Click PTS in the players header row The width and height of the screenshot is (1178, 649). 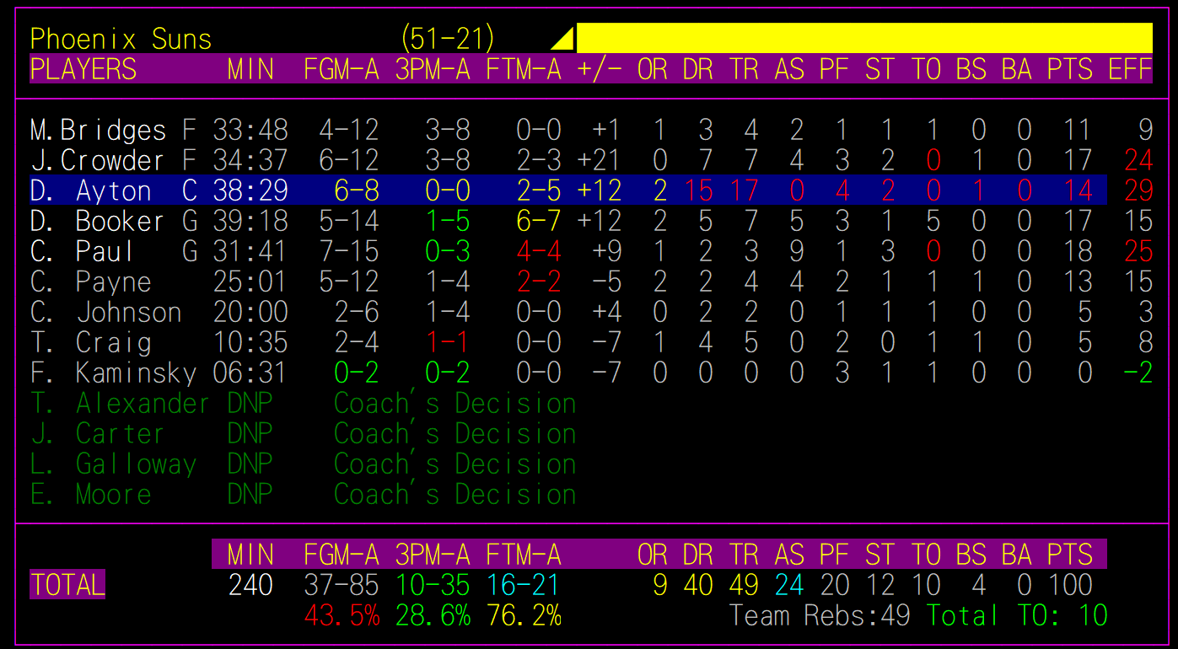coord(1070,69)
